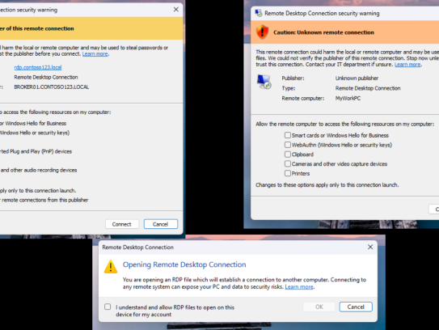Image resolution: width=439 pixels, height=330 pixels.
Task: Enable Smart cards or Windows Hello checkbox
Action: [x=288, y=135]
